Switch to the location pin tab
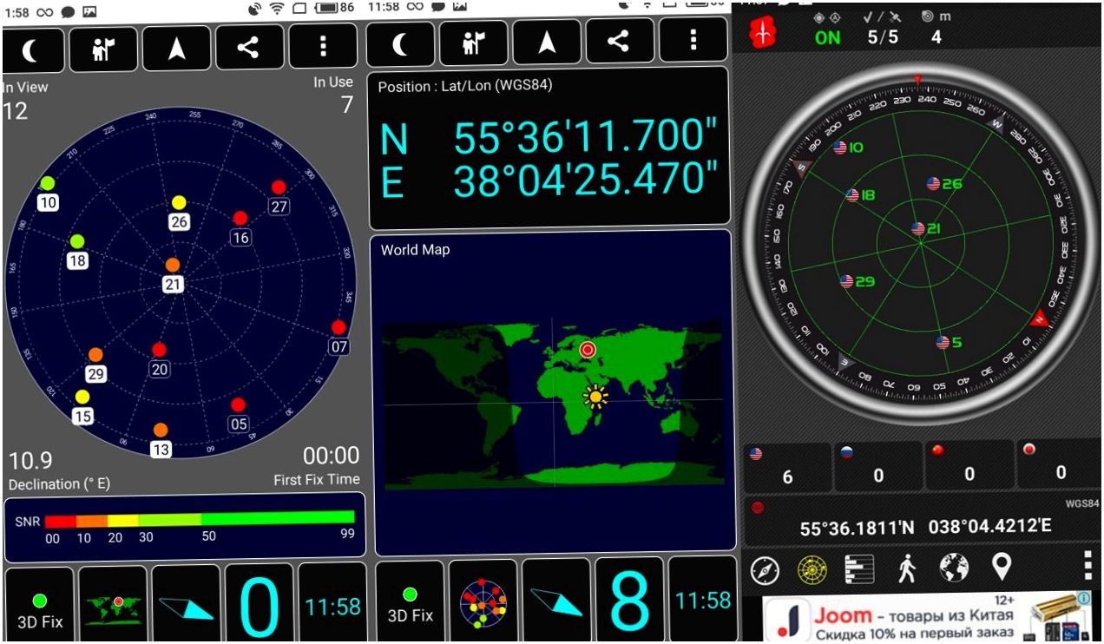Image resolution: width=1104 pixels, height=644 pixels. tap(1002, 568)
